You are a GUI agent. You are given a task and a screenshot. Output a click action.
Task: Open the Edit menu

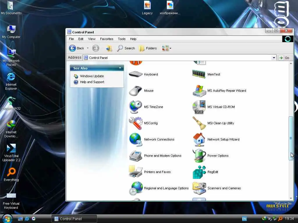coord(81,39)
